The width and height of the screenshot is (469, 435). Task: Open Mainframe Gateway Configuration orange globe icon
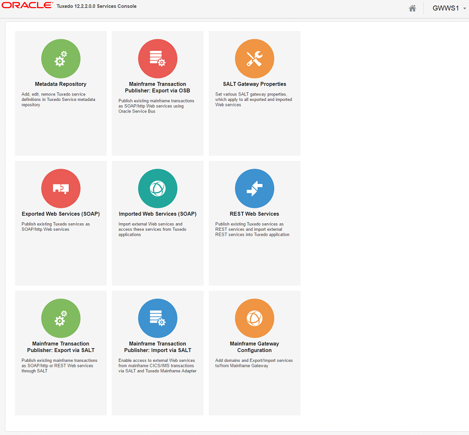[255, 318]
